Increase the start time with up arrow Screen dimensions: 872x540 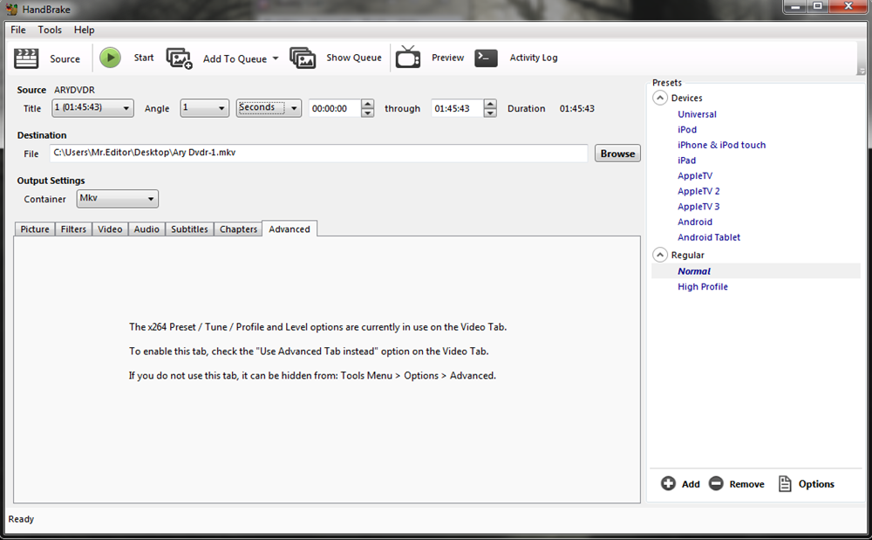(367, 104)
